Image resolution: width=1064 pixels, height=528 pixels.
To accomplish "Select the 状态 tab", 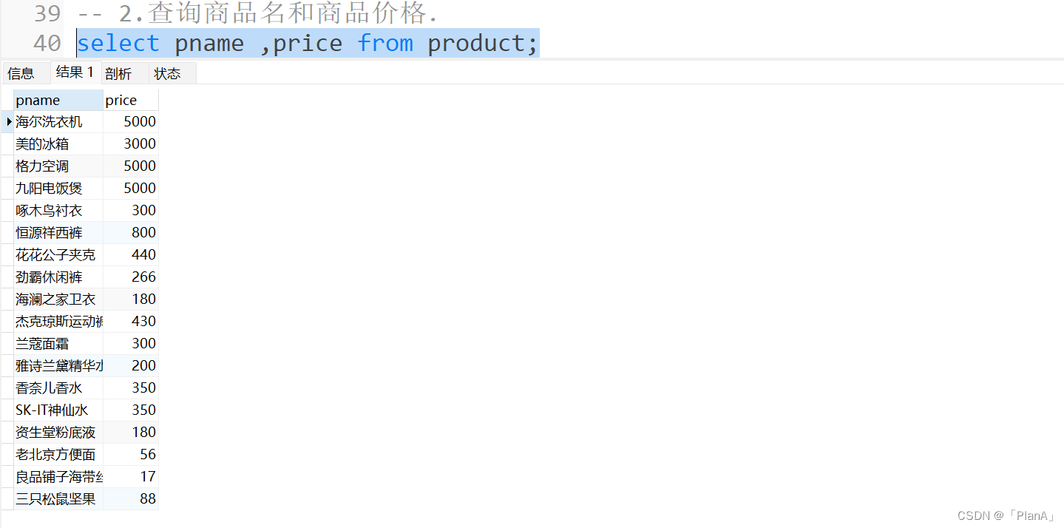I will [167, 73].
